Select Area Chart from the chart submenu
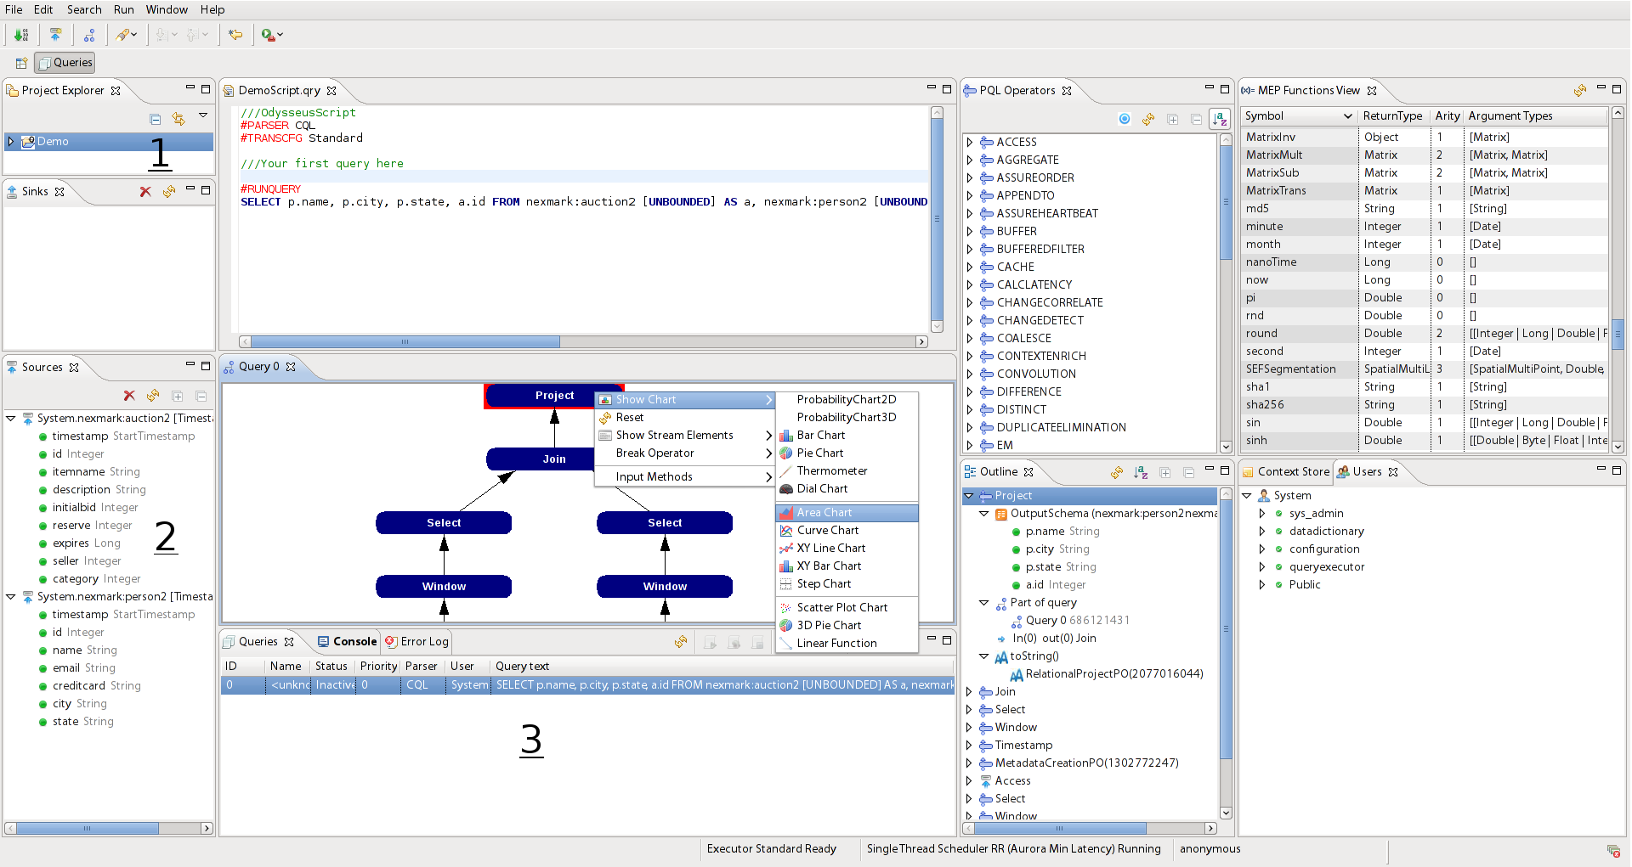 click(847, 513)
